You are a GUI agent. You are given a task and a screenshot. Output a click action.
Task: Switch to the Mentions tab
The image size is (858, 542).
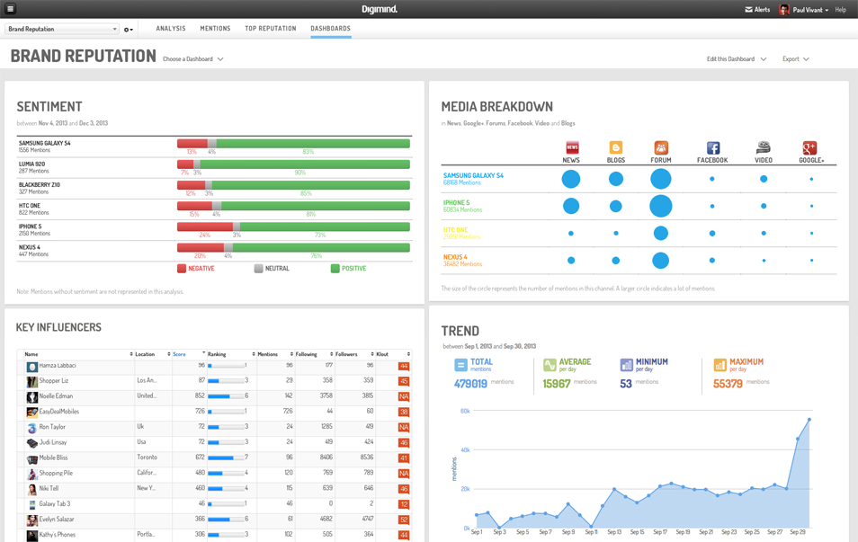(215, 29)
